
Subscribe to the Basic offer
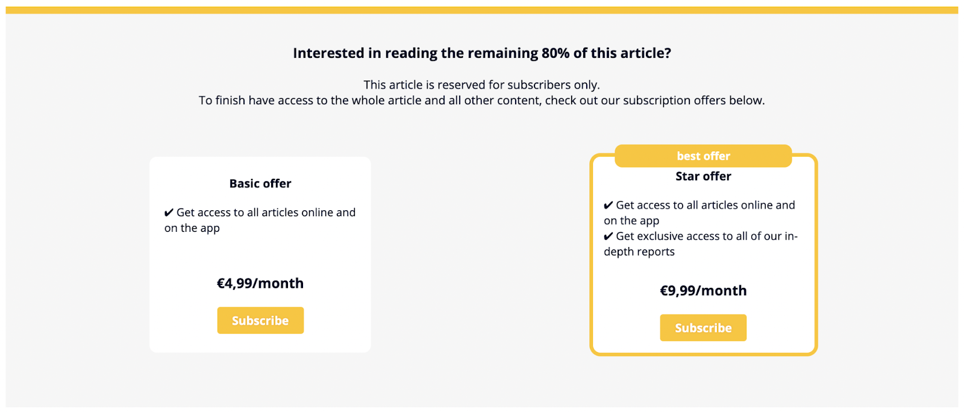click(x=260, y=320)
